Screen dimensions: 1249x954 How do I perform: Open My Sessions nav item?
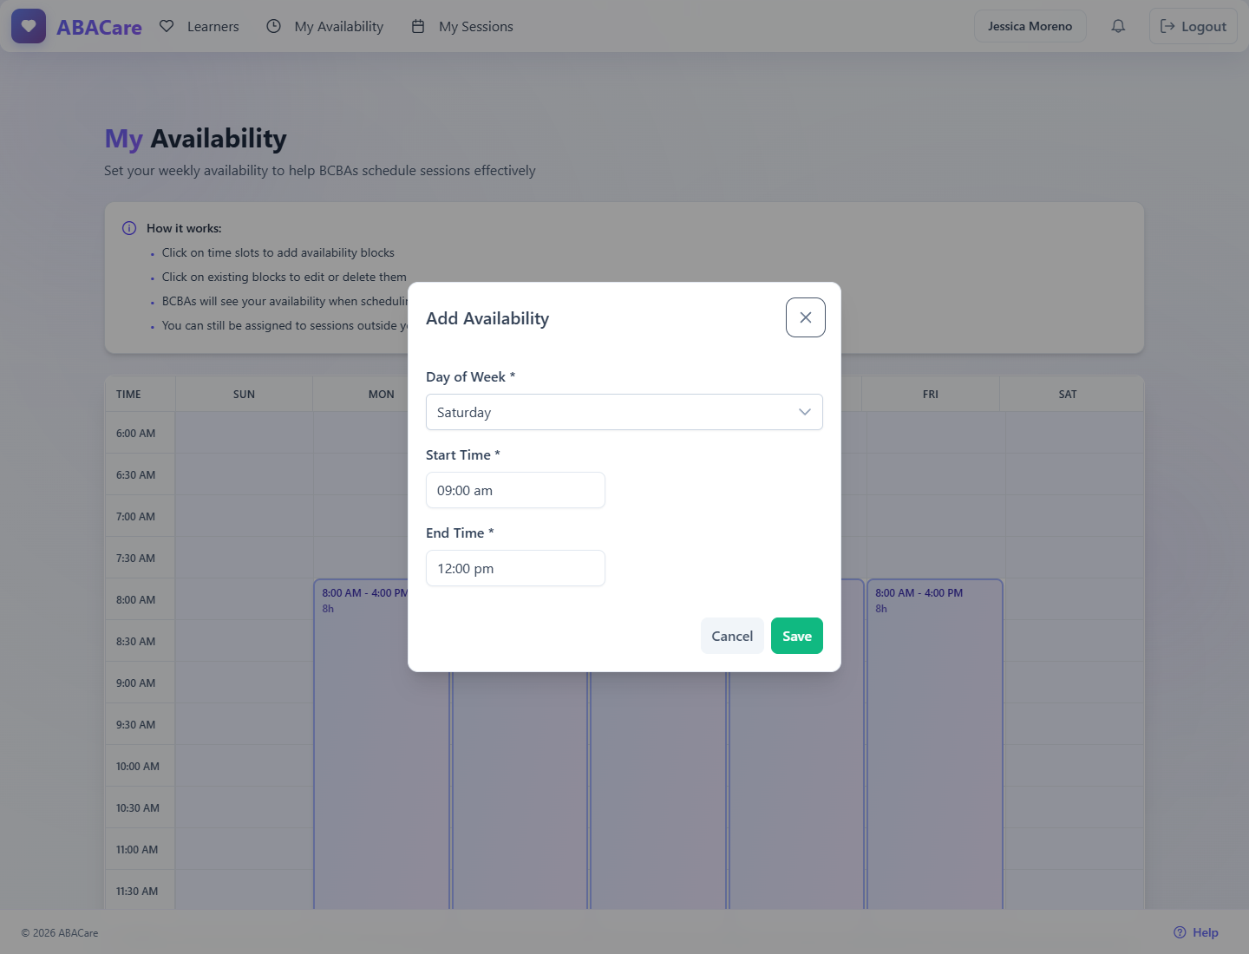pyautogui.click(x=462, y=26)
